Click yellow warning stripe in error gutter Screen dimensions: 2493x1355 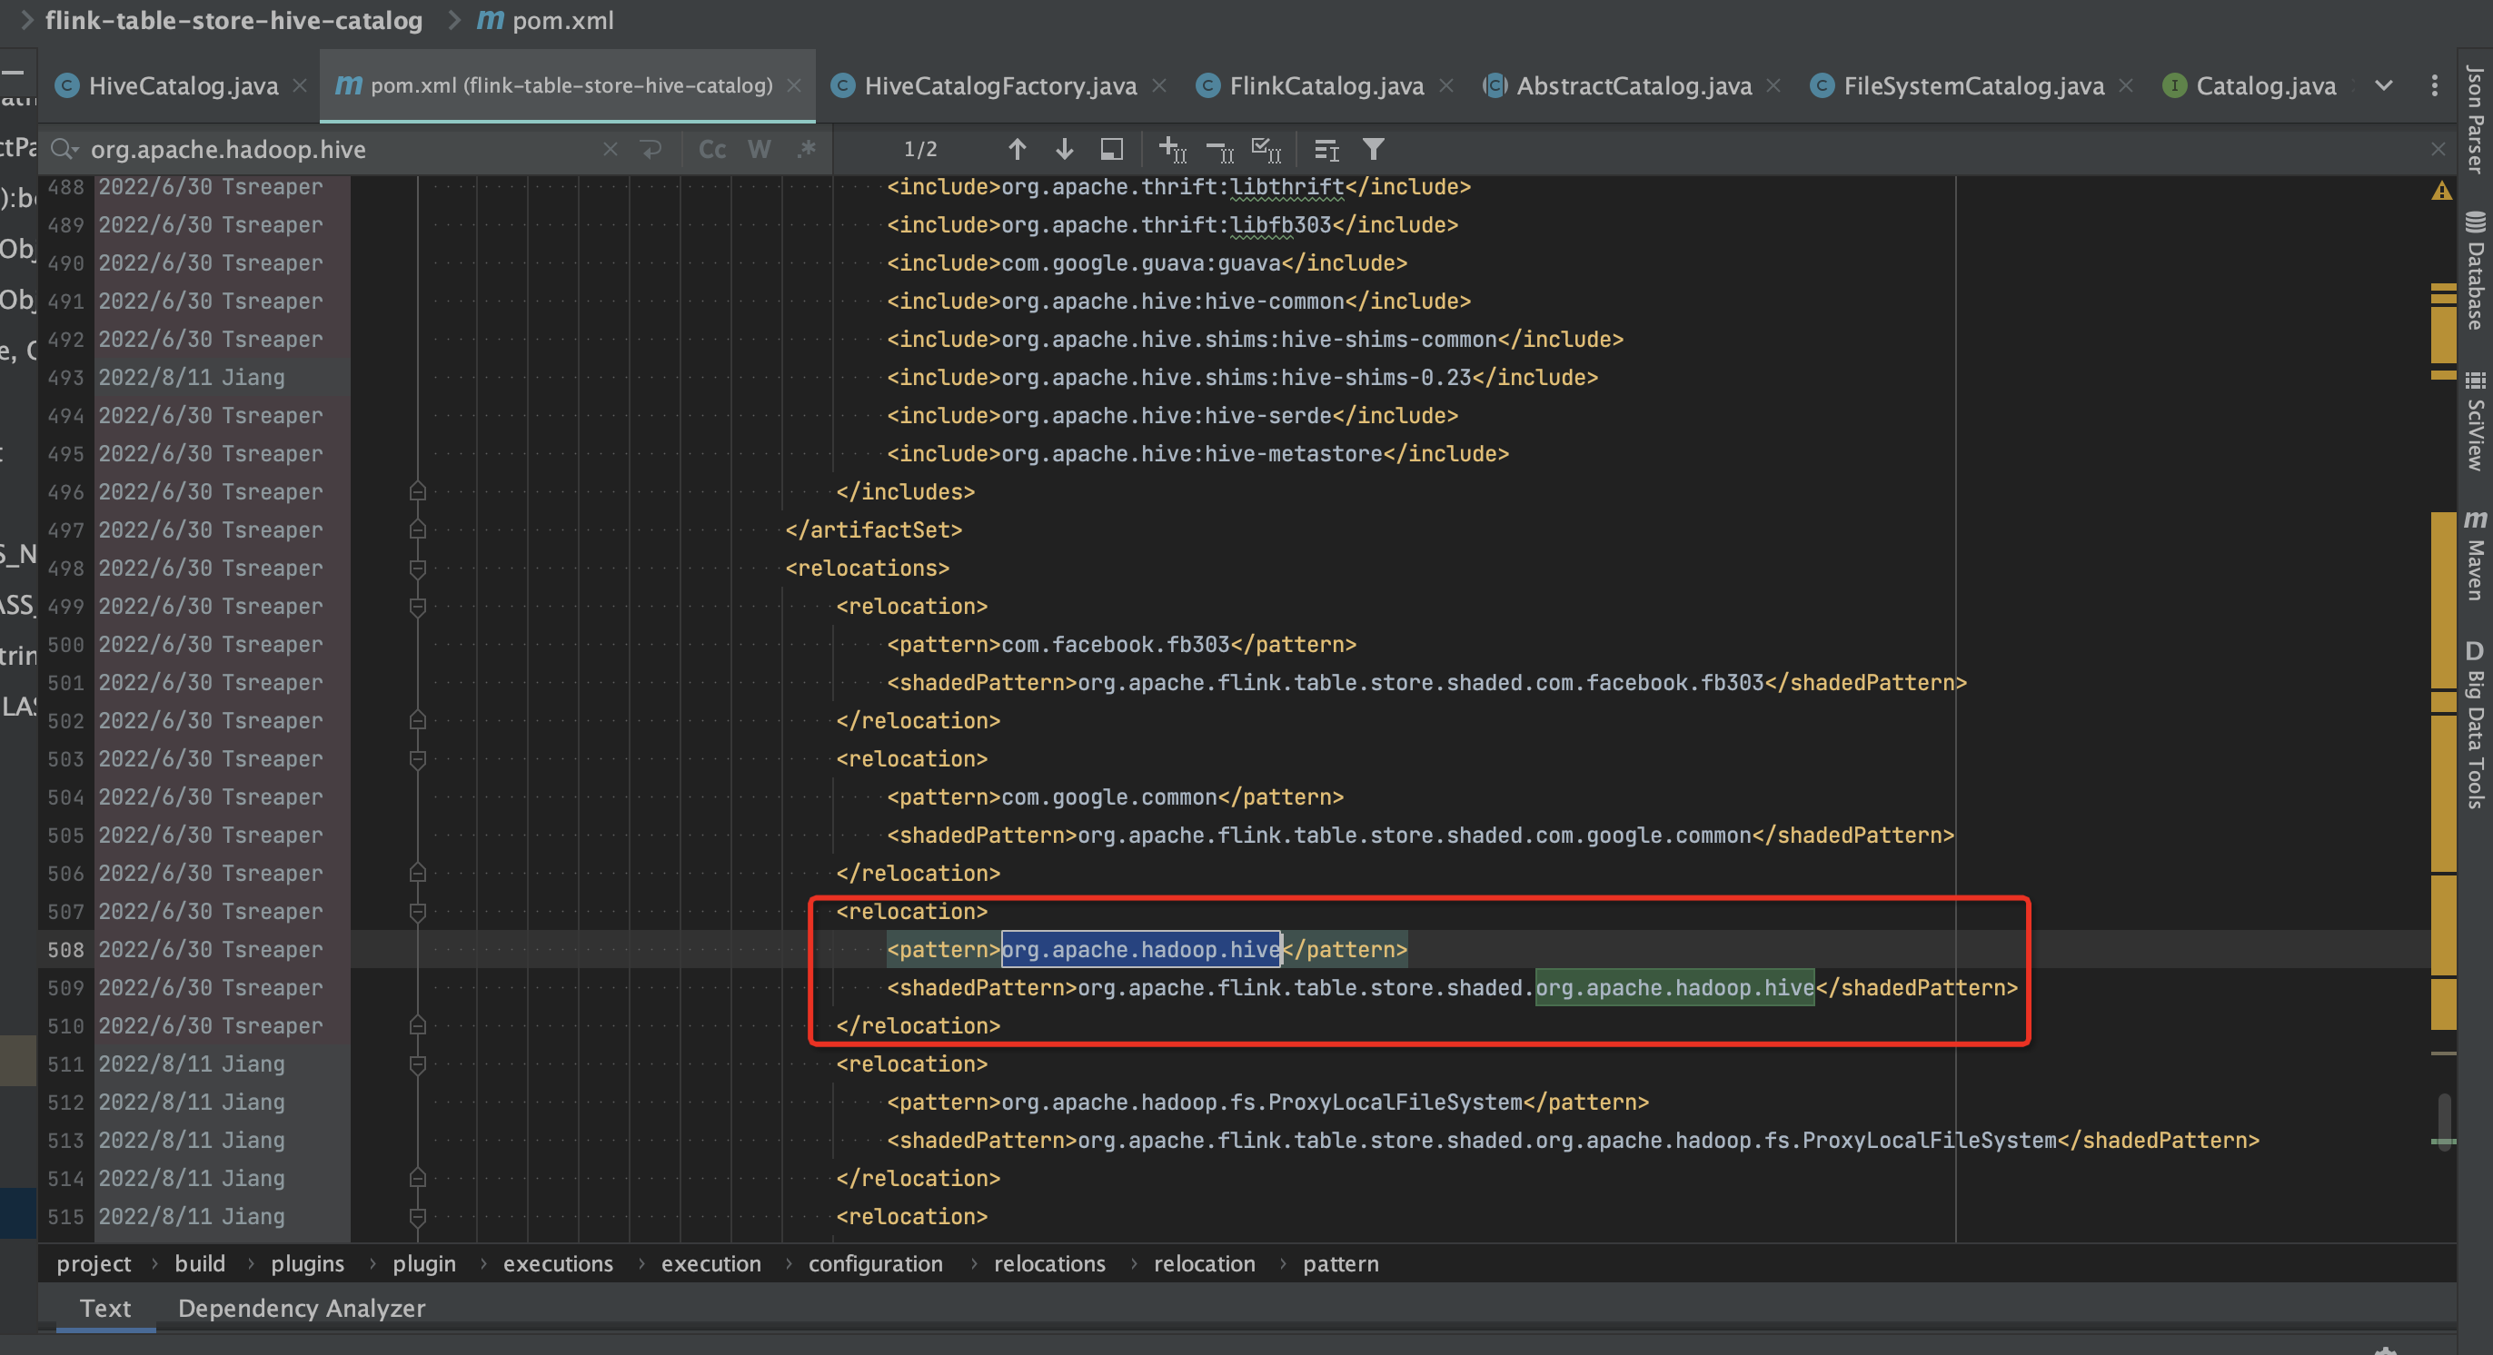pos(2444,329)
